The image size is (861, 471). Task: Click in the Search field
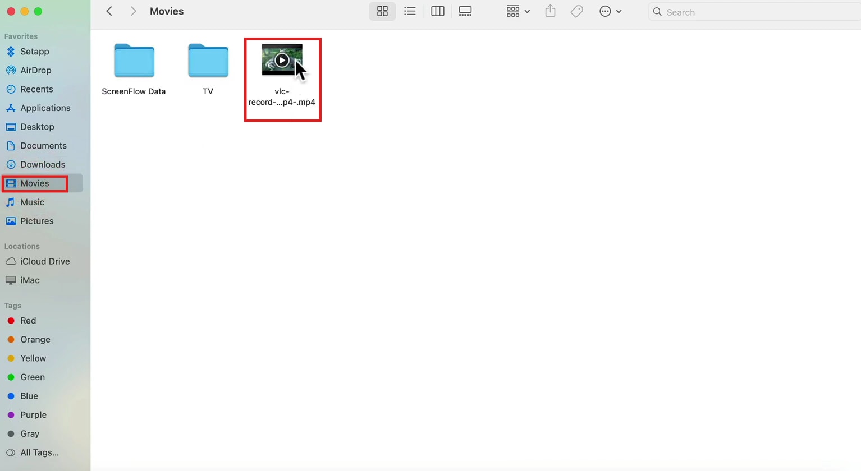(x=755, y=12)
